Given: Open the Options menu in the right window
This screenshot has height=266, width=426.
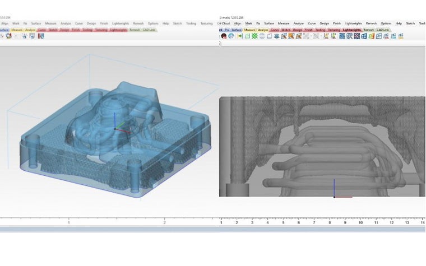Looking at the screenshot, I should (386, 24).
